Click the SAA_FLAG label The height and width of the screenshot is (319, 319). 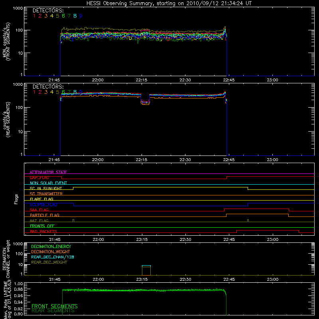(x=39, y=210)
